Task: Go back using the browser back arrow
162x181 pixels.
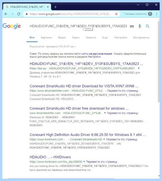Action: (6, 14)
